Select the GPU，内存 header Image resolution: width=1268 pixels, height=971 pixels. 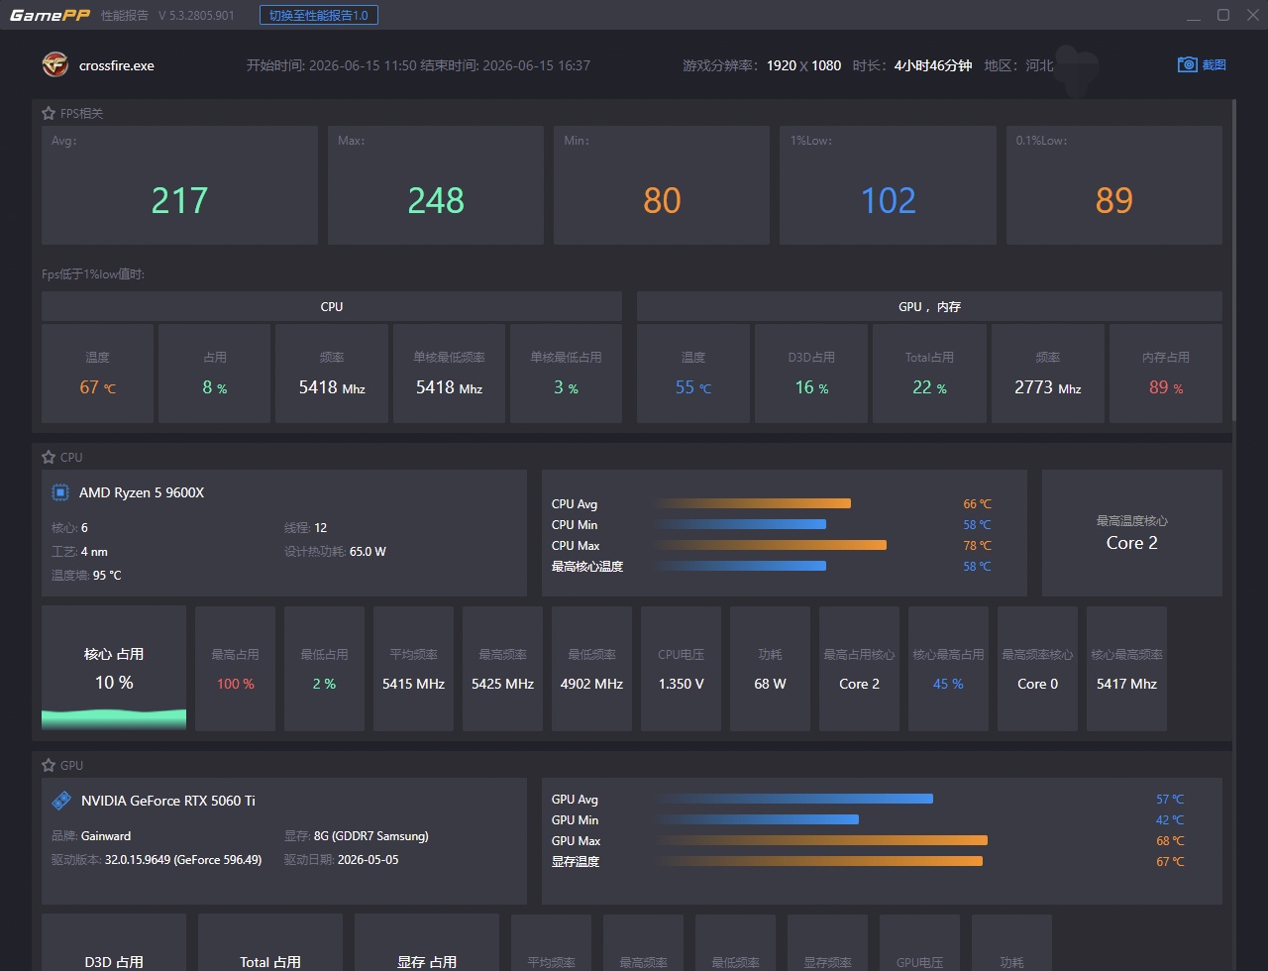(x=929, y=306)
